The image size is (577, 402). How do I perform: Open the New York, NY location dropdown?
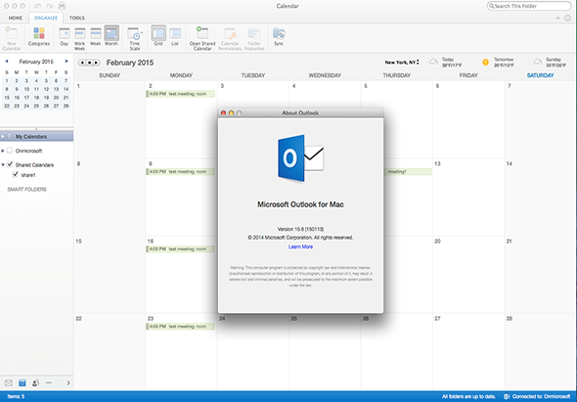[x=402, y=63]
